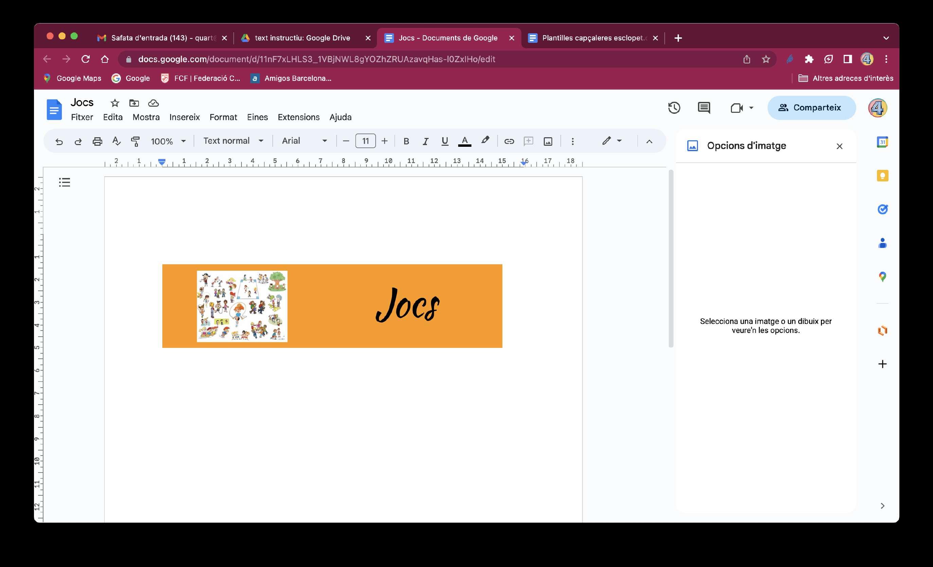Image resolution: width=933 pixels, height=567 pixels.
Task: Open the zoom 100% dropdown
Action: (x=168, y=141)
